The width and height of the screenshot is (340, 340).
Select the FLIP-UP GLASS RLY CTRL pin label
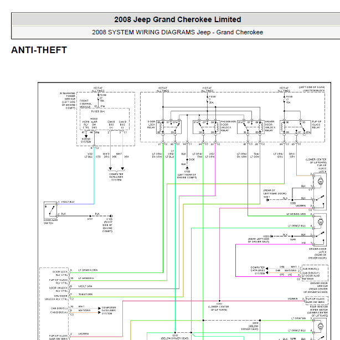[58, 281]
